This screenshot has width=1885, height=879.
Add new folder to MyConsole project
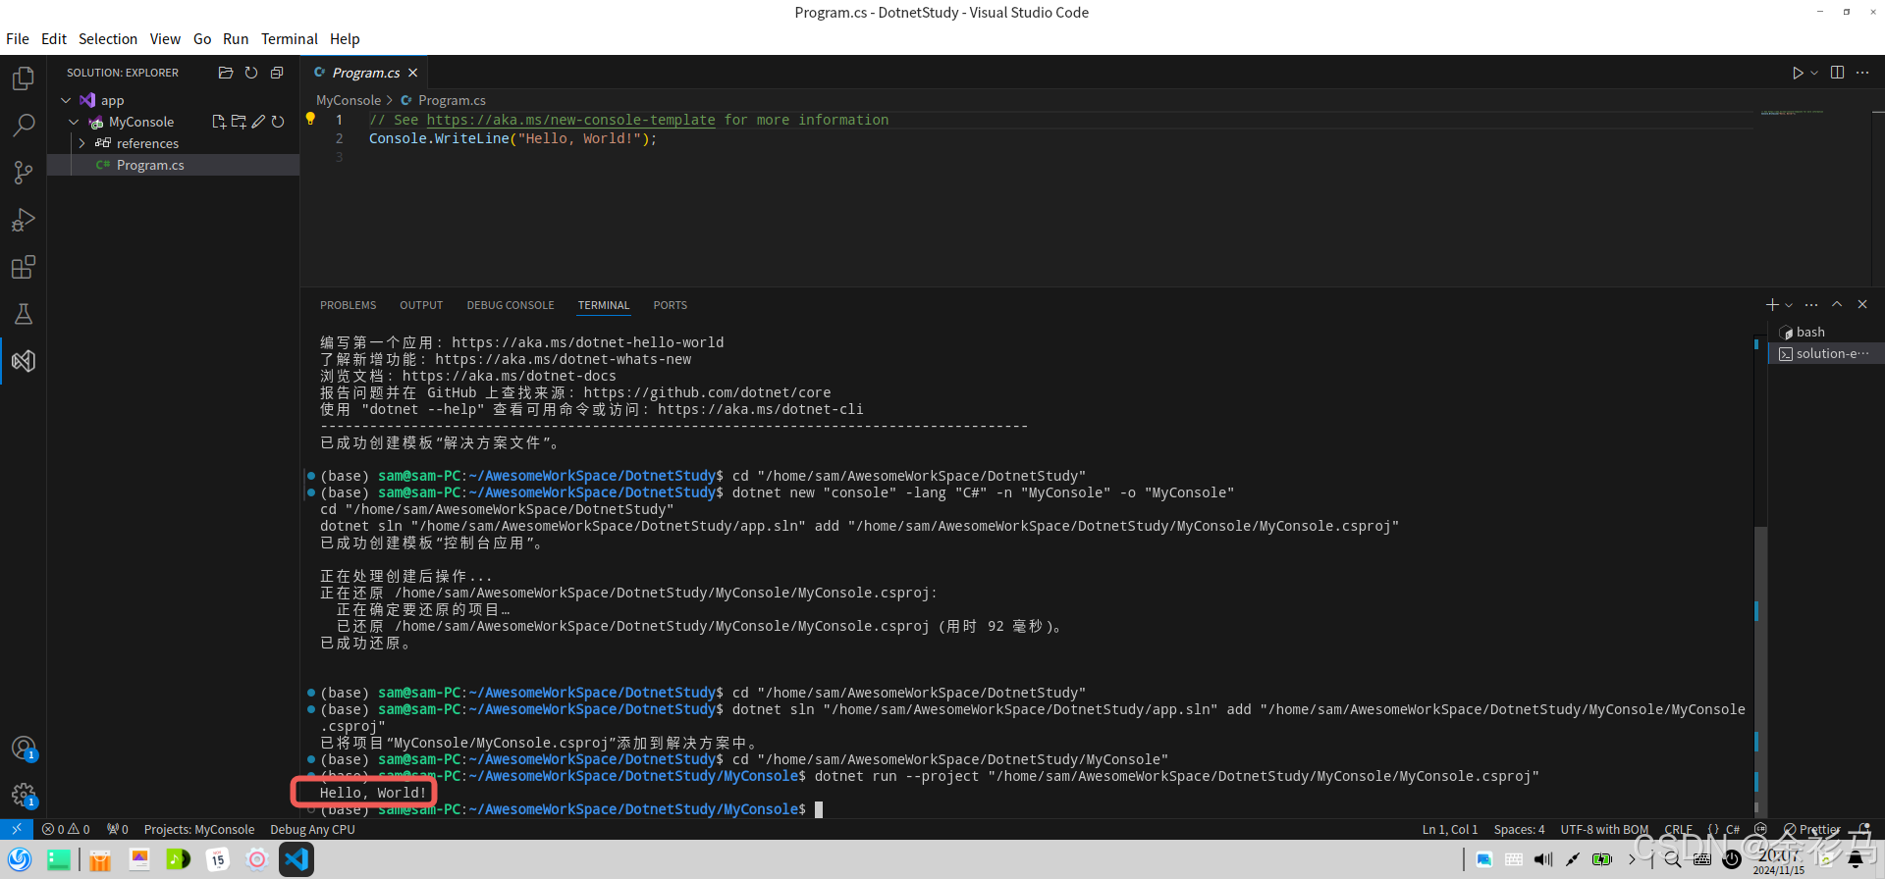[239, 122]
